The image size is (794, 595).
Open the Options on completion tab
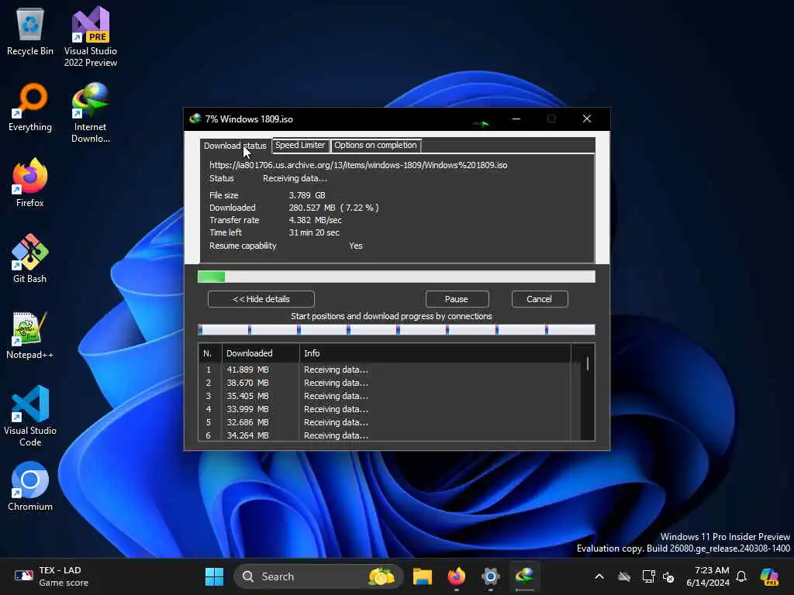point(375,145)
